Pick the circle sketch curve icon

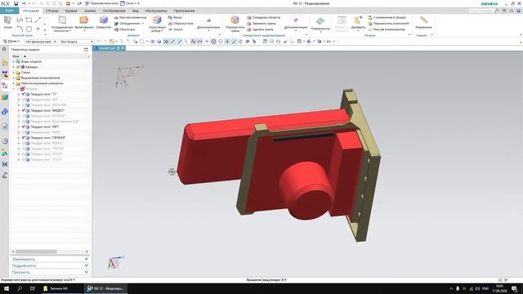coord(29,29)
